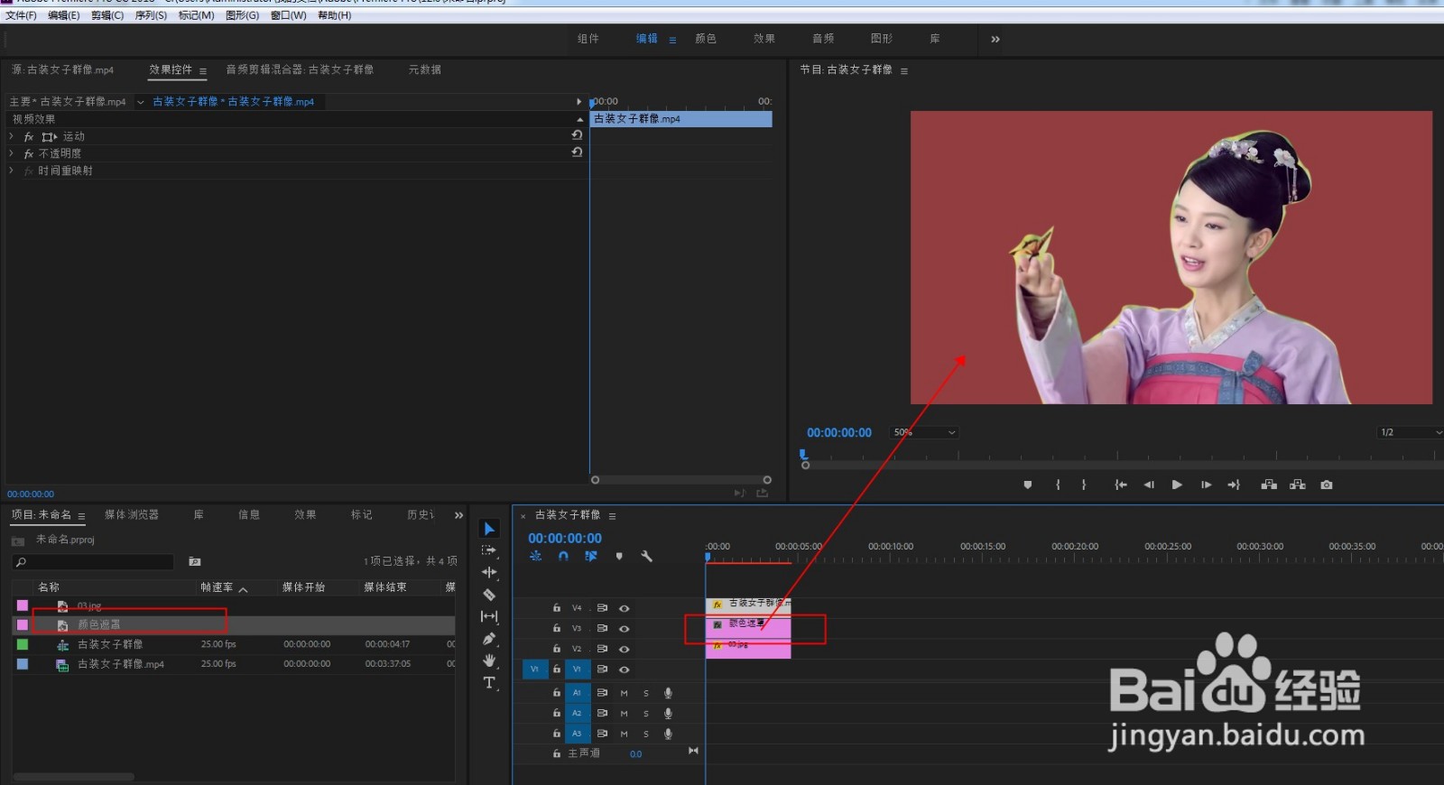Click Add Marker in Program Monitor
The height and width of the screenshot is (785, 1444).
(1027, 485)
